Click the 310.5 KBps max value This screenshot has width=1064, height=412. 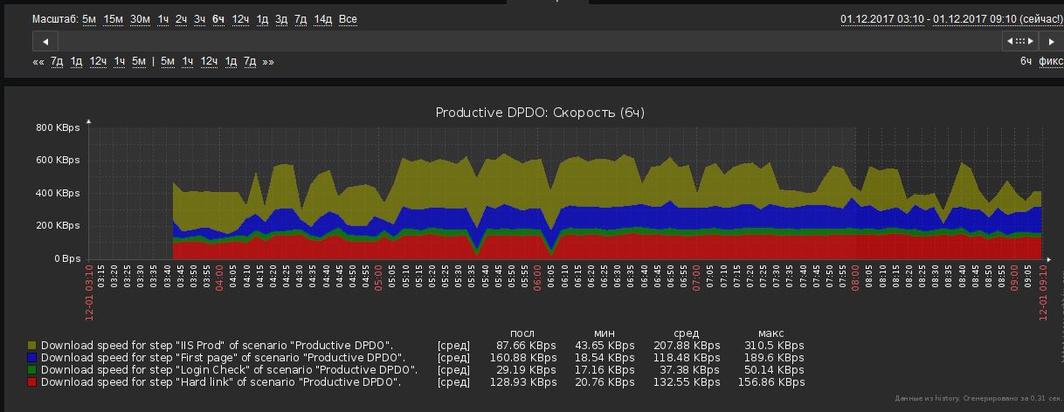(x=772, y=346)
